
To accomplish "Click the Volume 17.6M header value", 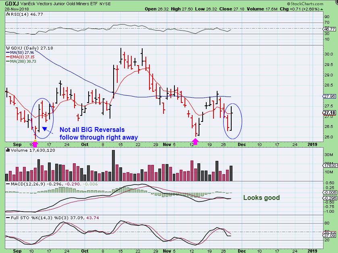I will click(x=262, y=9).
